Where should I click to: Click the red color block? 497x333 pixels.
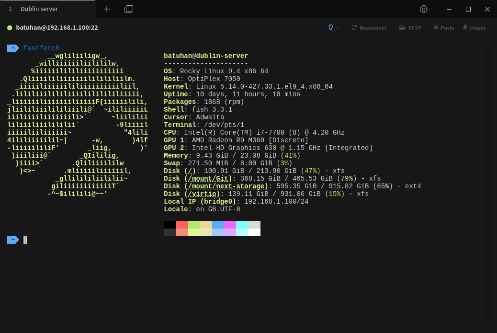182,225
